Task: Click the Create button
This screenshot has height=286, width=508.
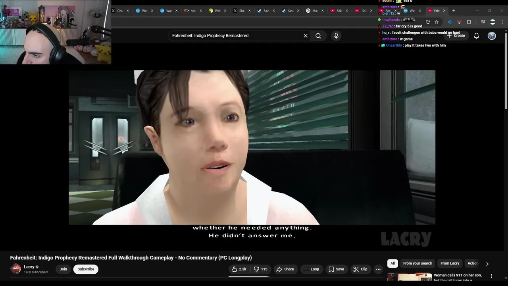Action: pyautogui.click(x=456, y=36)
